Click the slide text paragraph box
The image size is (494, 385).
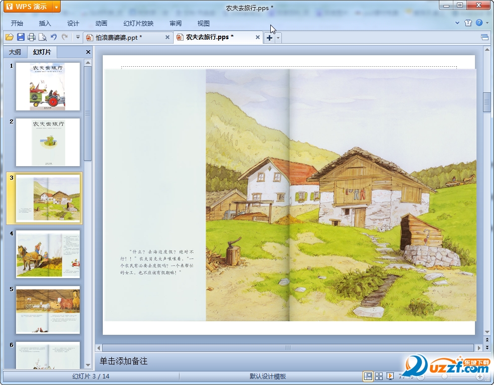(157, 262)
